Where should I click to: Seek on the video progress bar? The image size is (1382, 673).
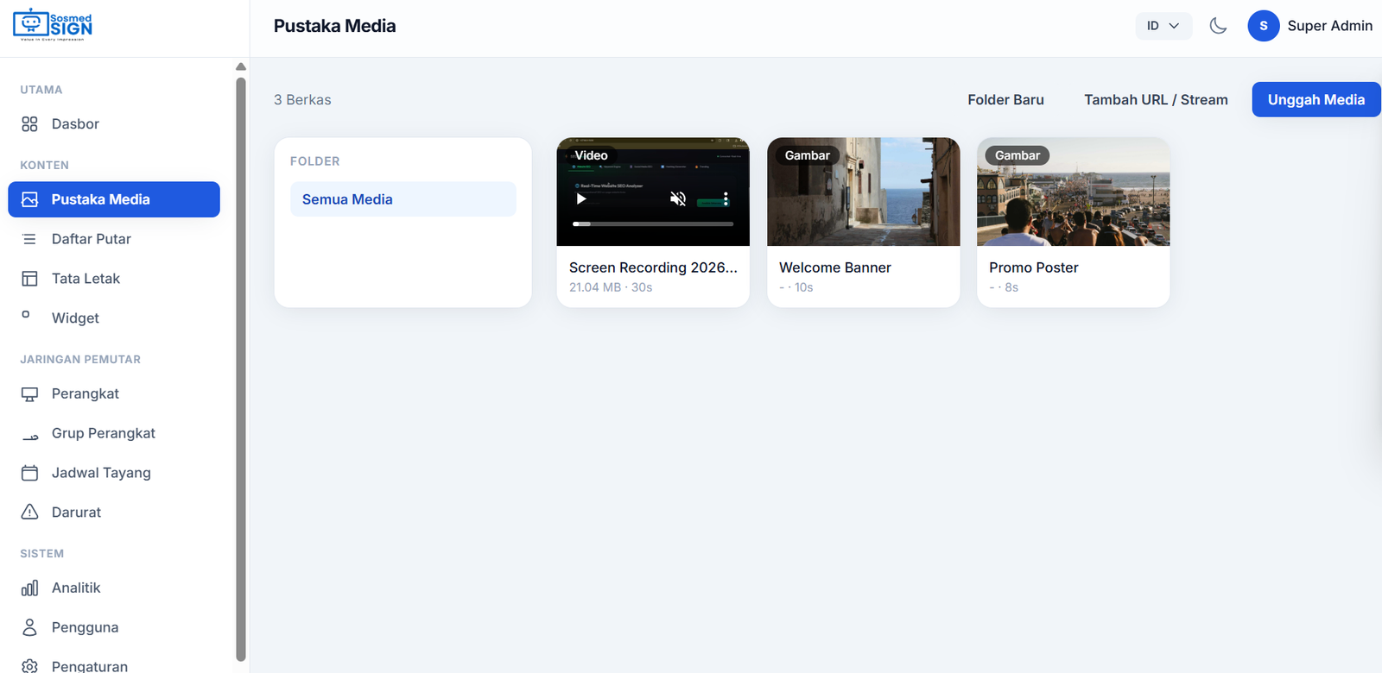(x=653, y=224)
